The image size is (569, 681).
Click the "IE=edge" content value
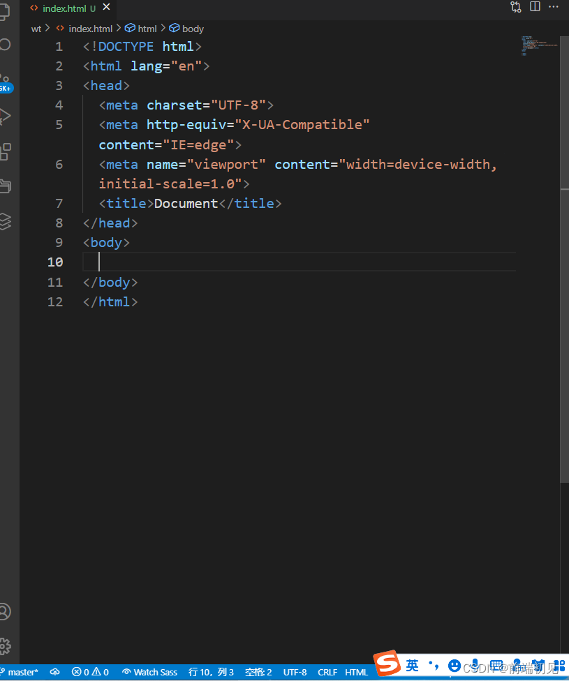tap(199, 144)
